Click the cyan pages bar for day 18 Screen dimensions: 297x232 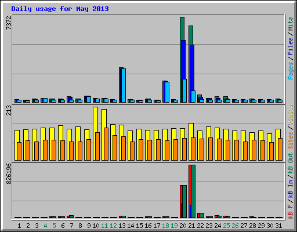pos(167,92)
